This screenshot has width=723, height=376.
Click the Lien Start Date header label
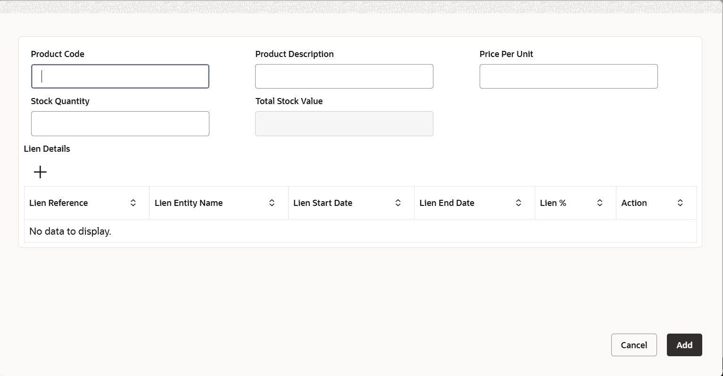[323, 203]
